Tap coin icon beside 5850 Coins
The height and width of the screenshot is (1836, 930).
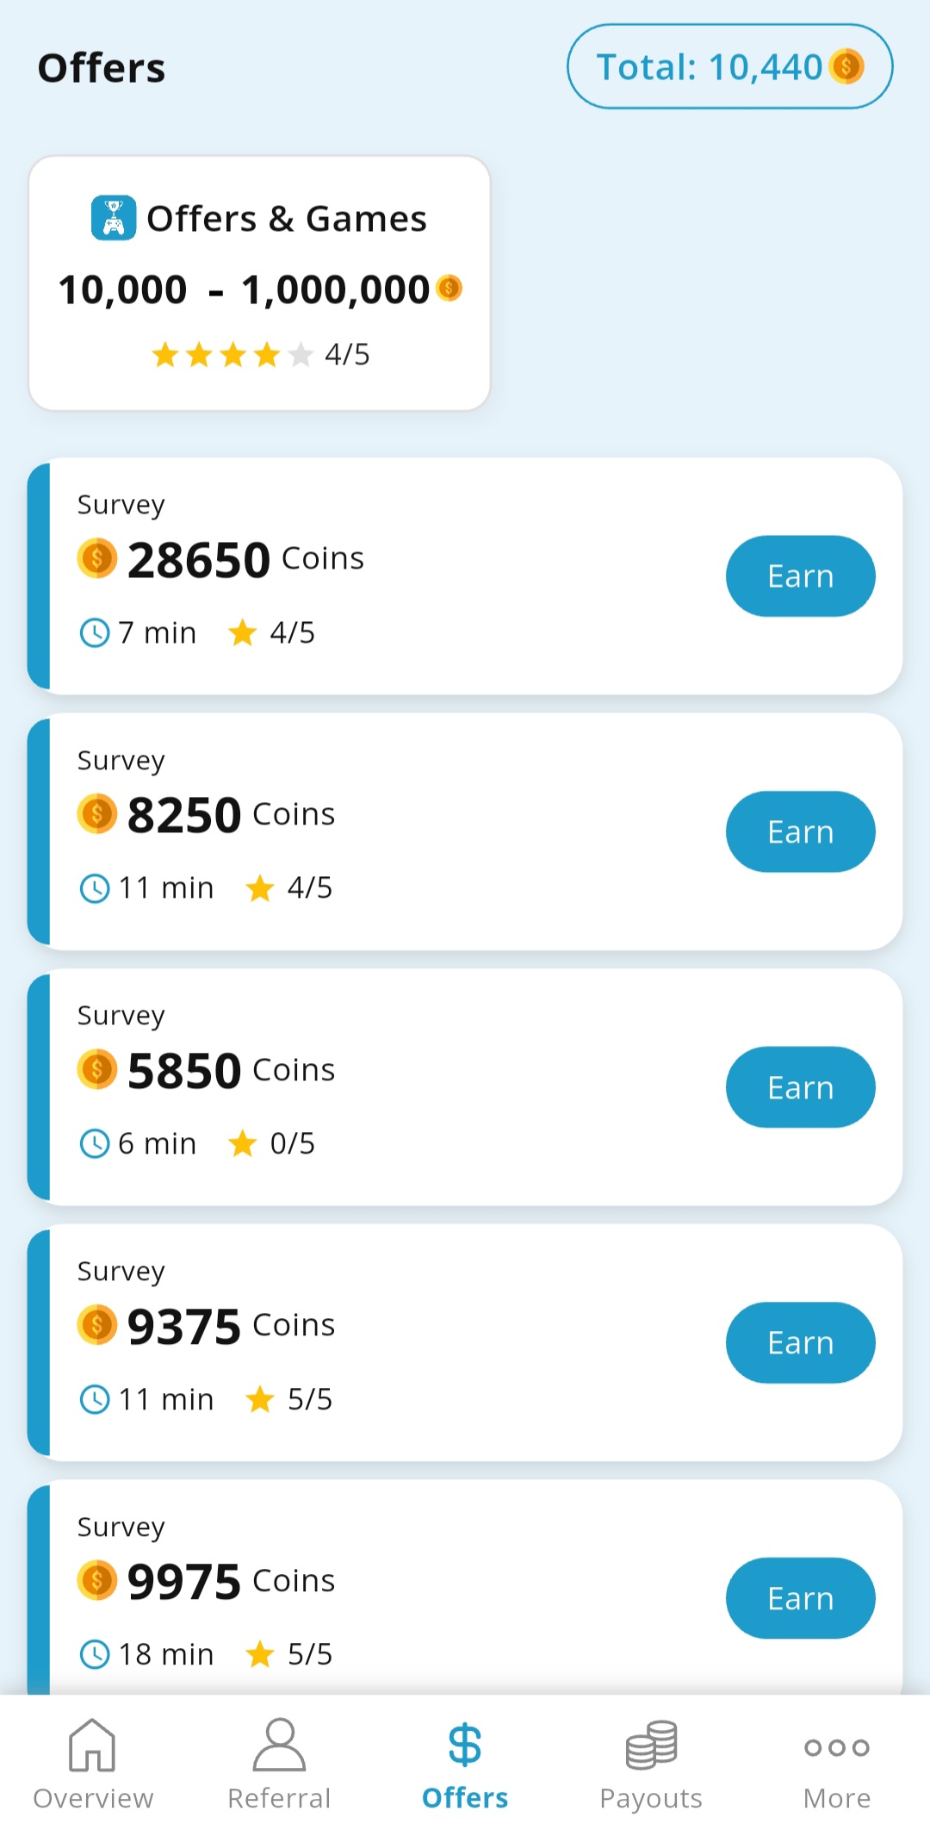97,1069
